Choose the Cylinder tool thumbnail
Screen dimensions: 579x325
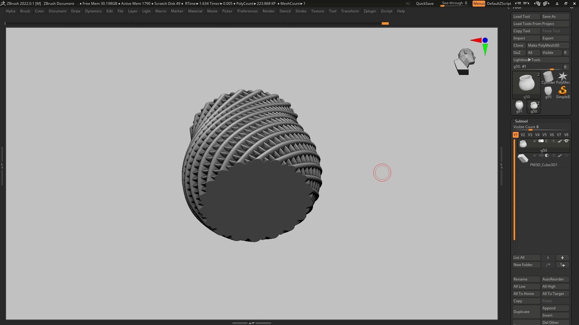click(x=548, y=77)
